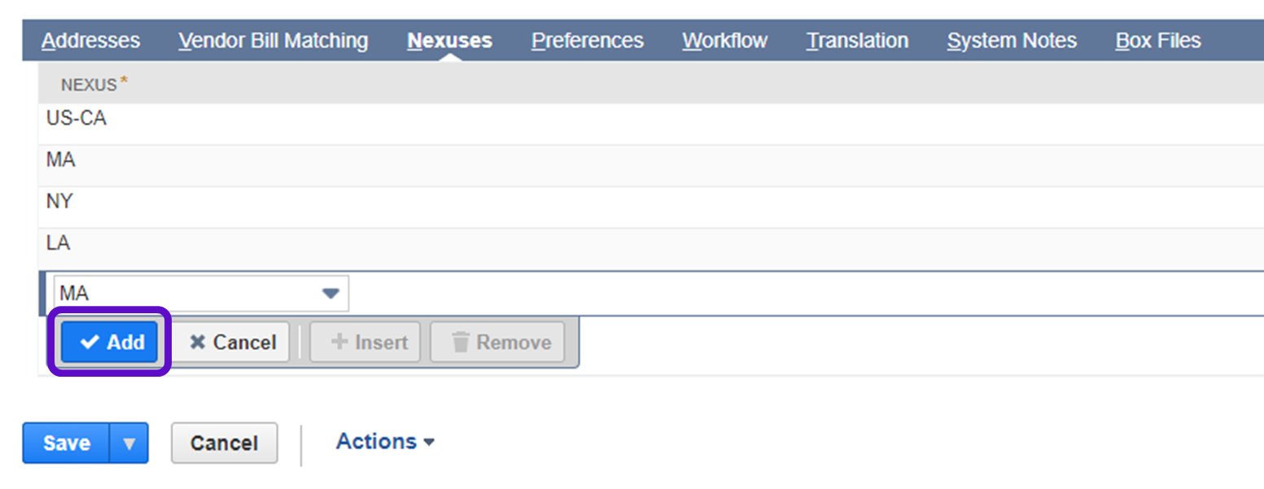
Task: Go to the Preferences tab
Action: [587, 41]
